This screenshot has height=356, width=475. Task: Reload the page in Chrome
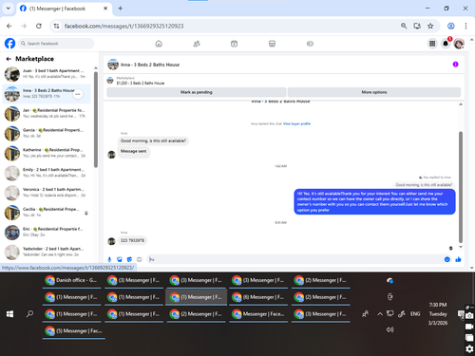pyautogui.click(x=39, y=26)
